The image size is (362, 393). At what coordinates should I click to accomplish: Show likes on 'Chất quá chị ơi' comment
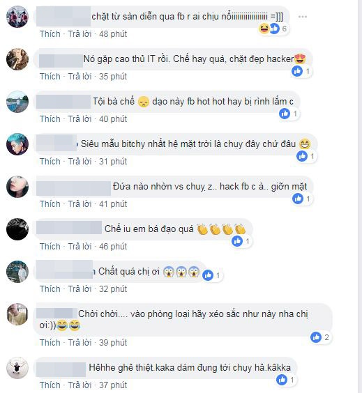click(x=212, y=275)
